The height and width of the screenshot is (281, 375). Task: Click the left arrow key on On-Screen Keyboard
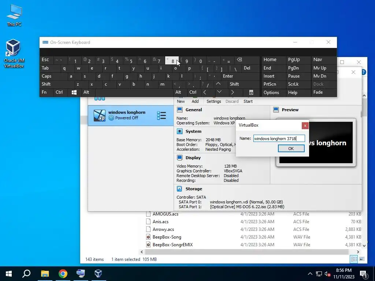[x=205, y=92]
